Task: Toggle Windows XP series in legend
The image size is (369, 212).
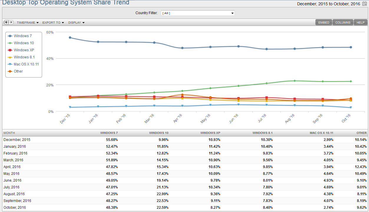Action: 21,50
